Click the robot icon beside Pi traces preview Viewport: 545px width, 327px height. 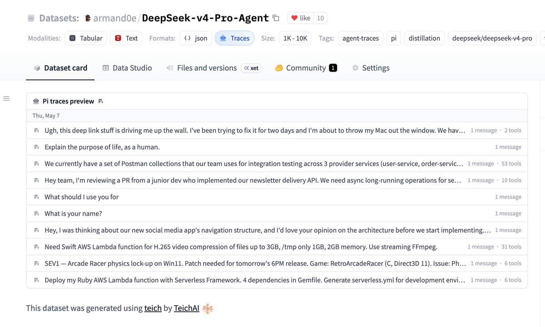36,101
